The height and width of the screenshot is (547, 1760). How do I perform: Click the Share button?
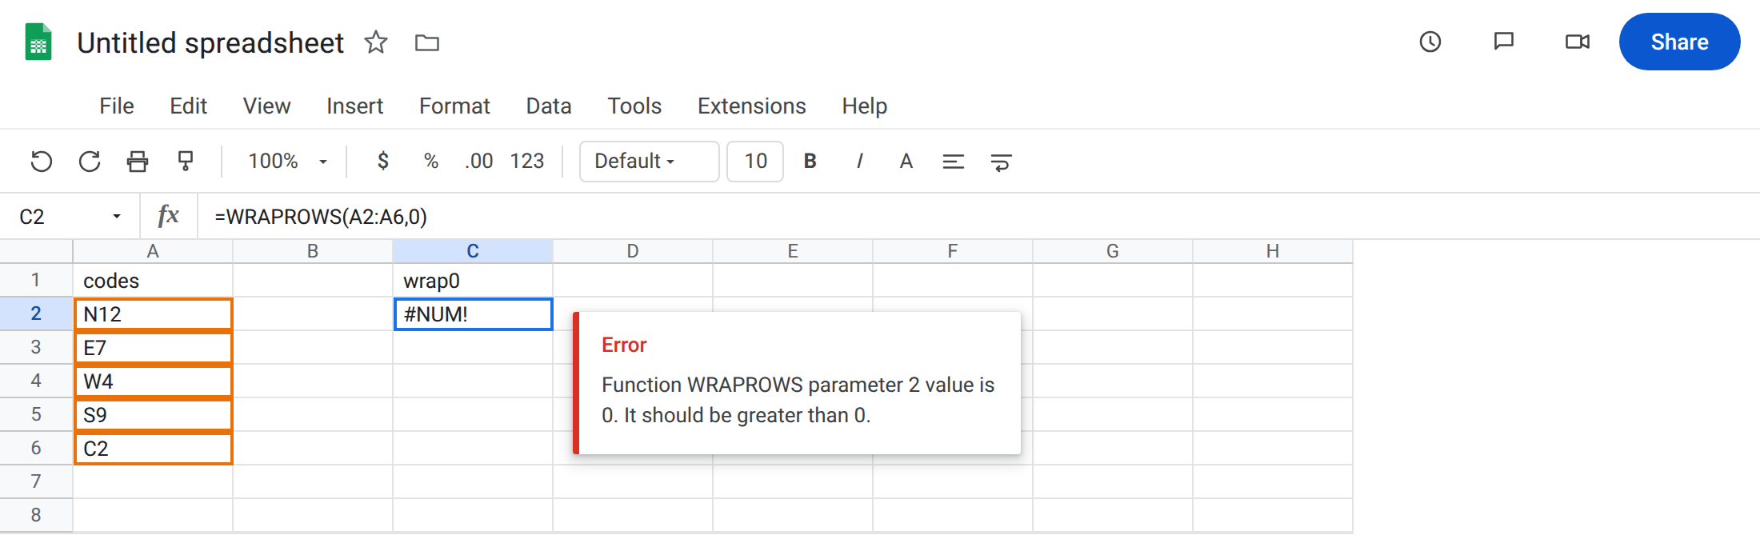(x=1680, y=42)
